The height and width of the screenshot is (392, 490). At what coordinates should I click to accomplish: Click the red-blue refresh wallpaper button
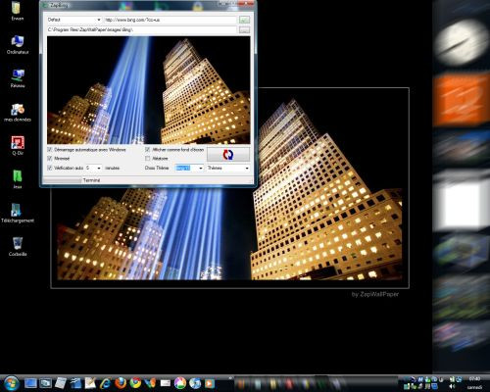pyautogui.click(x=228, y=154)
